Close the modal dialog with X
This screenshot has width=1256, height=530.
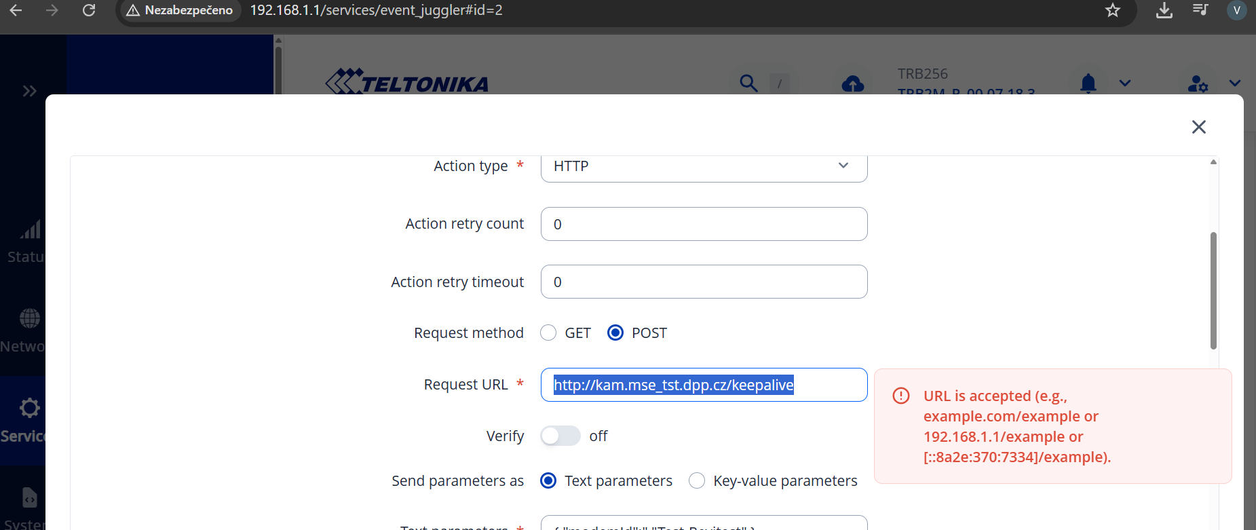1199,127
